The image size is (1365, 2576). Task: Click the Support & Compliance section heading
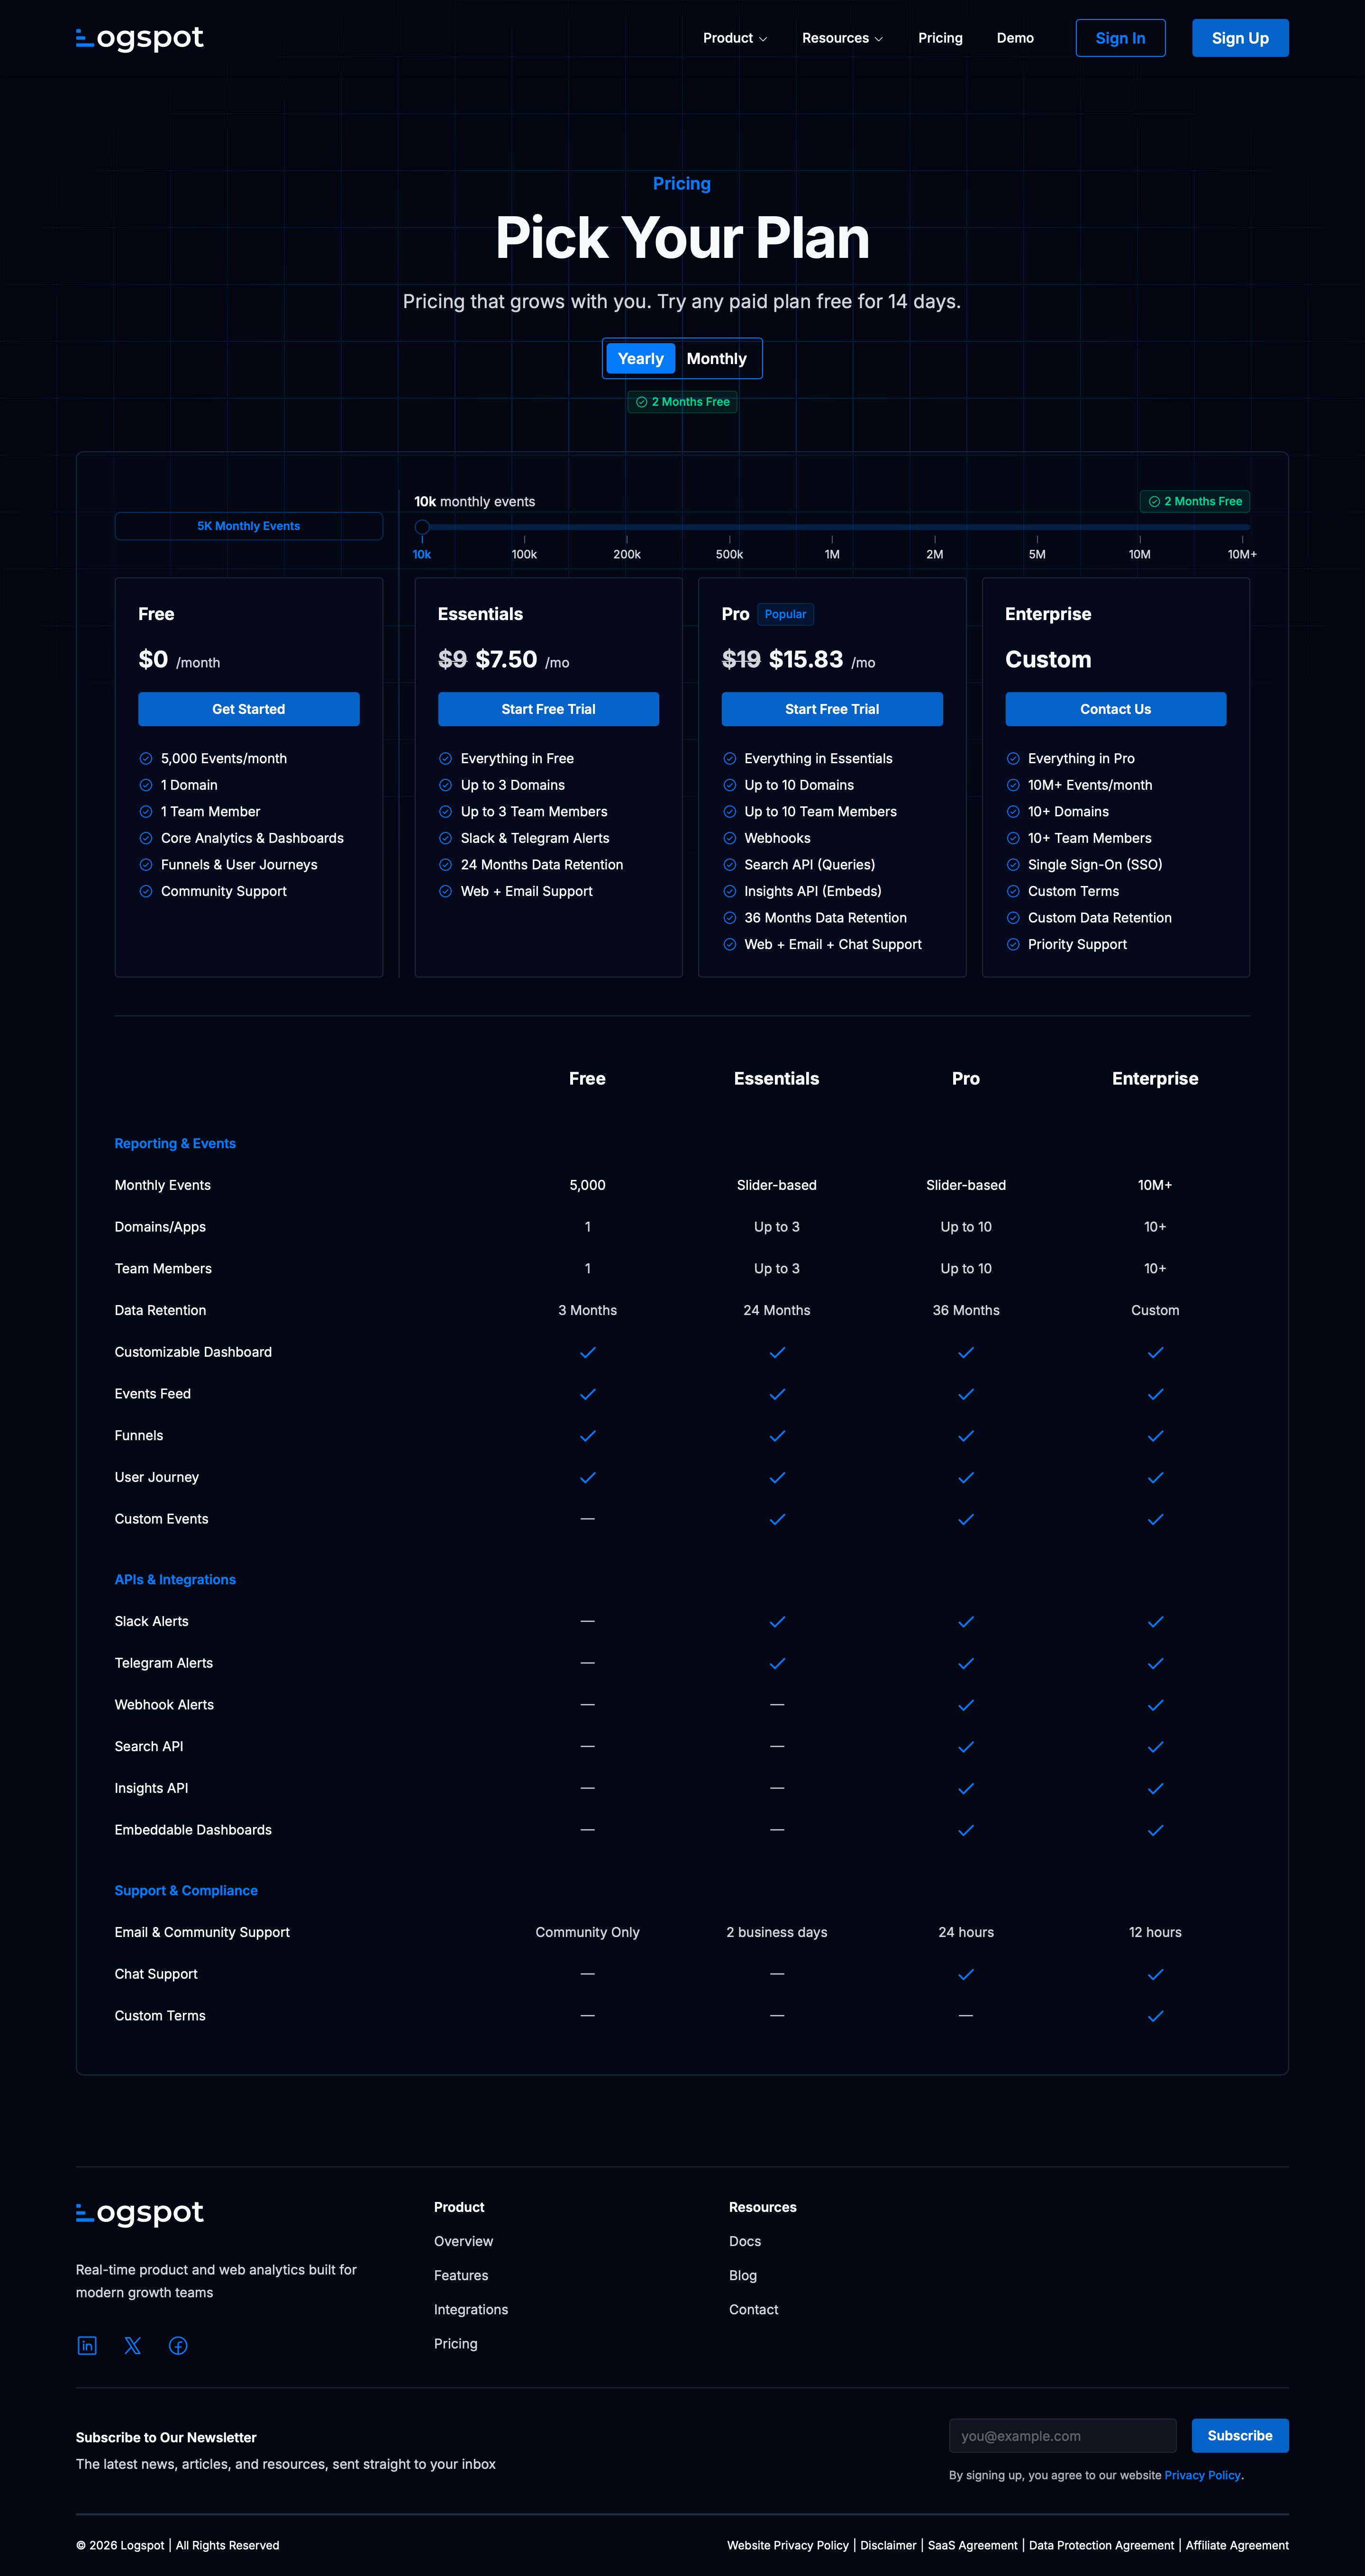(186, 1890)
